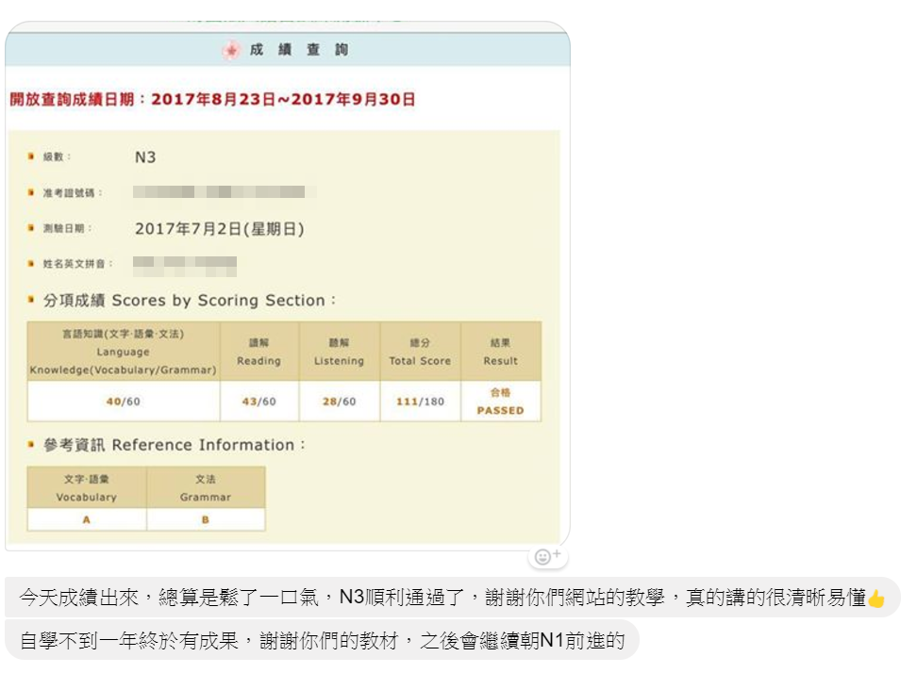The height and width of the screenshot is (673, 917).
Task: Click the bullet icon beside 參考資訊 heading
Action: [31, 445]
